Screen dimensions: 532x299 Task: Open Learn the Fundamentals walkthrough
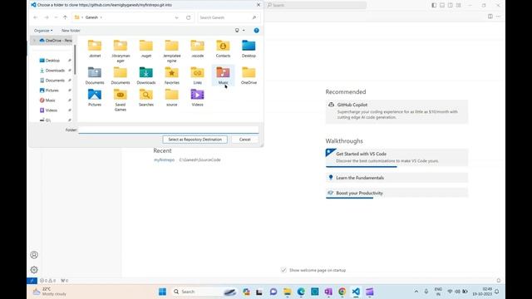tap(397, 178)
